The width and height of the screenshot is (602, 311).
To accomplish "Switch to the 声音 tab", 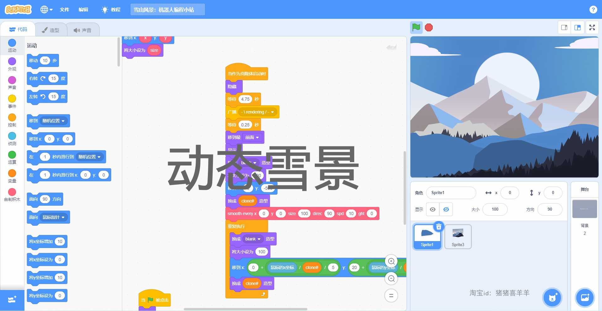I will (83, 30).
